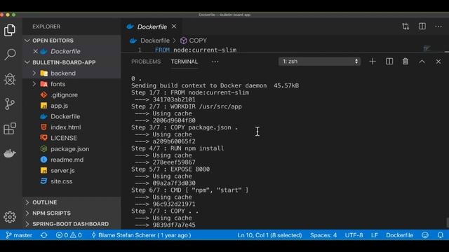Click the editor minimap

click(427, 48)
